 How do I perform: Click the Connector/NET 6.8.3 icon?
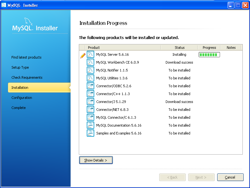tap(90, 110)
